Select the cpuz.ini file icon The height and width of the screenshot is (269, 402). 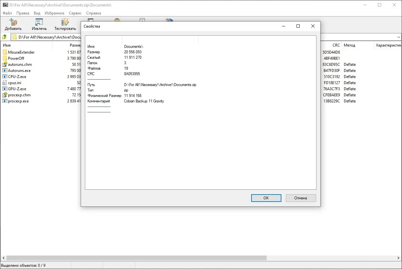(x=5, y=83)
